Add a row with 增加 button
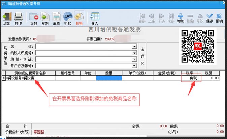Image resolution: width=227 pixels, height=139 pixels. coord(181,18)
